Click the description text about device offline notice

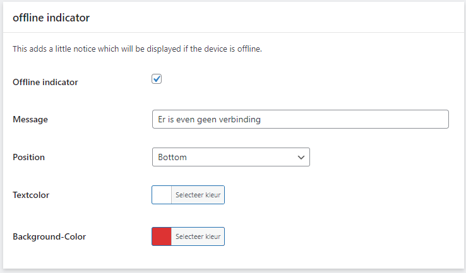point(137,49)
